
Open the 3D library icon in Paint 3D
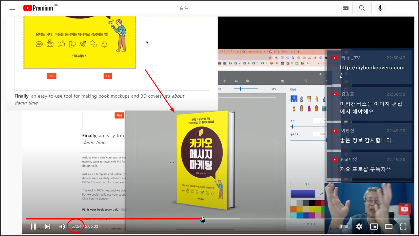(x=248, y=81)
